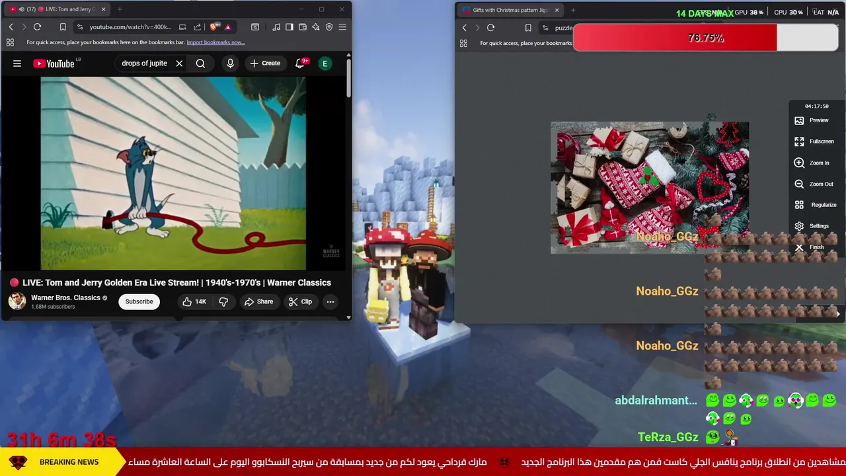The image size is (846, 476).
Task: Close the Tom and Jerry tab
Action: tap(103, 9)
